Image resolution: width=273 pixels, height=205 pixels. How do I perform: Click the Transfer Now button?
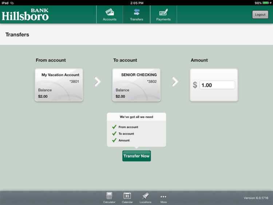point(136,156)
